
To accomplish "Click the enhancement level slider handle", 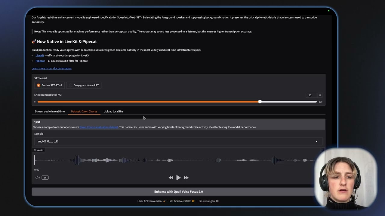I will pos(260,102).
